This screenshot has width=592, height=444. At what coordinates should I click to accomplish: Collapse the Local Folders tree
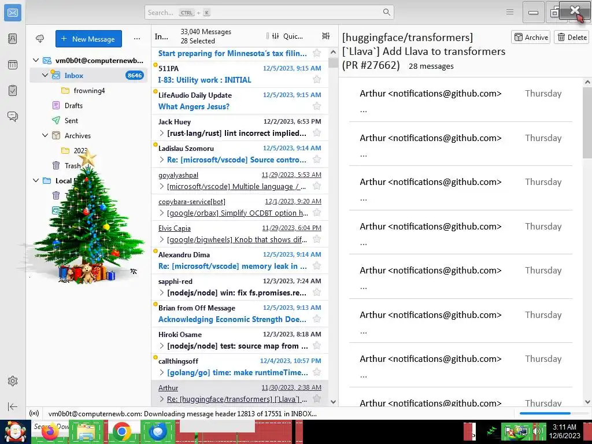[x=36, y=180]
